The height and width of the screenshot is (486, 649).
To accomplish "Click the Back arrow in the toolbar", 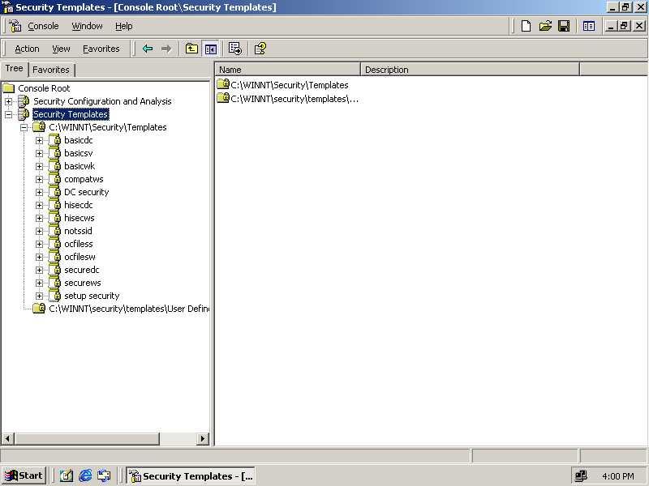I will pyautogui.click(x=147, y=49).
